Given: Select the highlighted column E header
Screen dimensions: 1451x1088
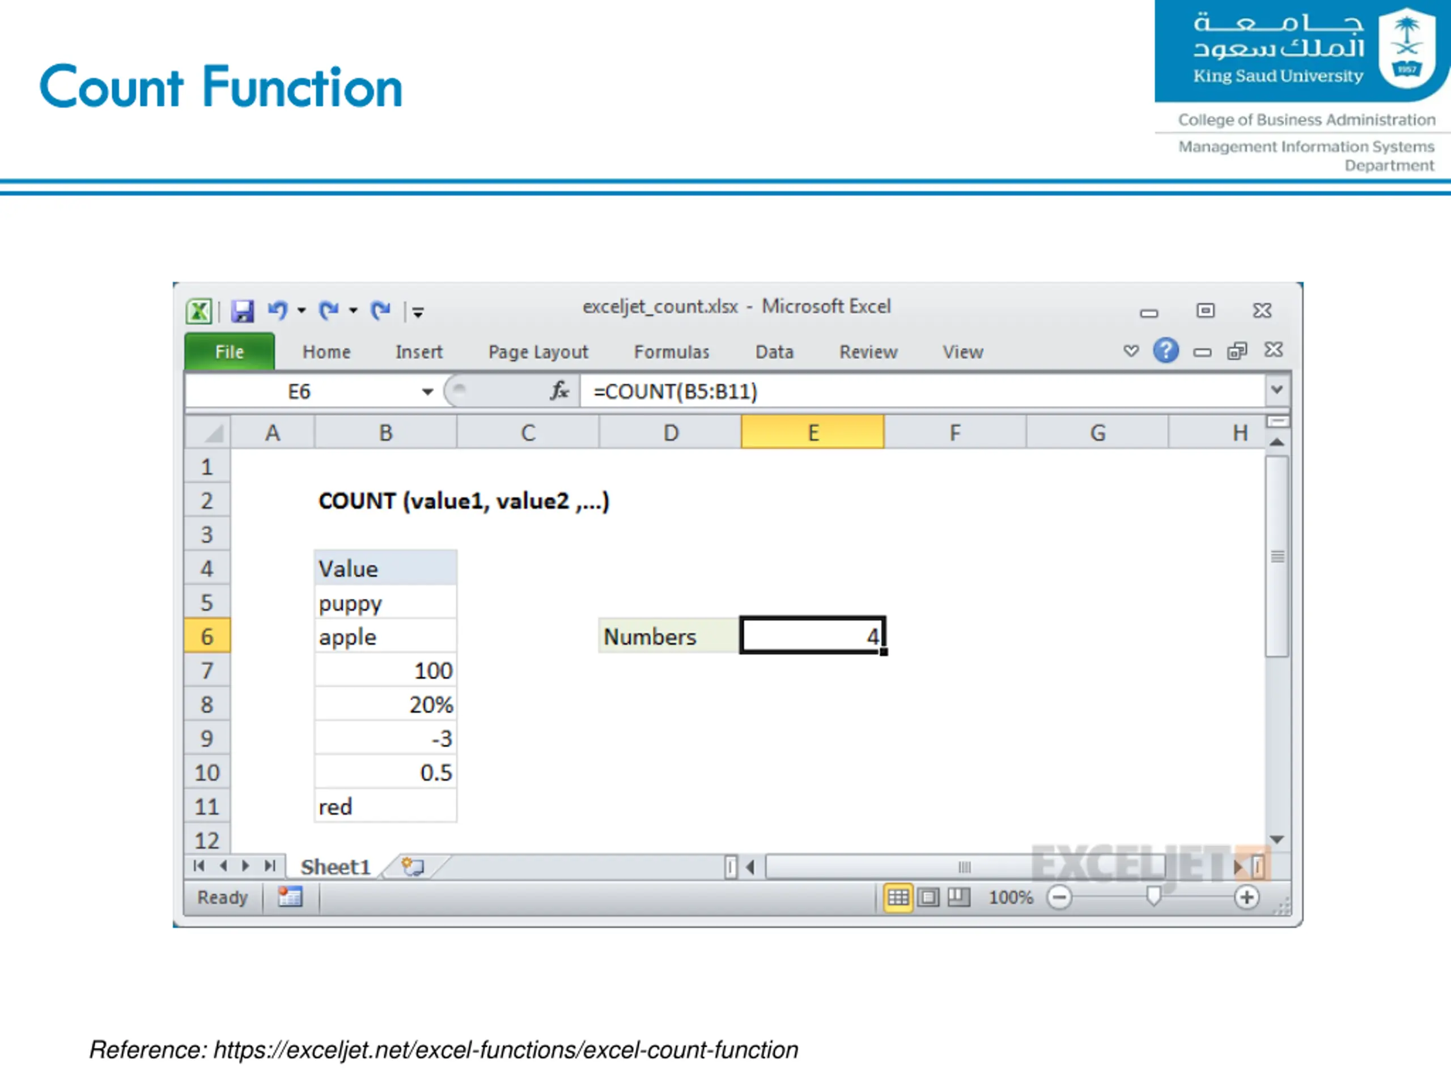Looking at the screenshot, I should click(813, 433).
